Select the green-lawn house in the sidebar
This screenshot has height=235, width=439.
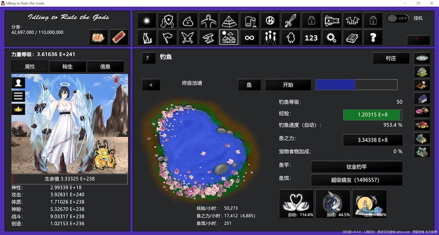[422, 71]
